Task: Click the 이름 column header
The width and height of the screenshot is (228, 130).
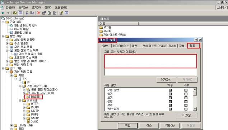Action: click(118, 24)
